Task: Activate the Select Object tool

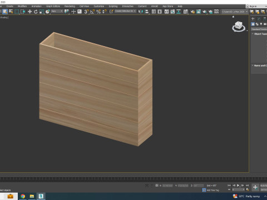Action: pos(5,12)
